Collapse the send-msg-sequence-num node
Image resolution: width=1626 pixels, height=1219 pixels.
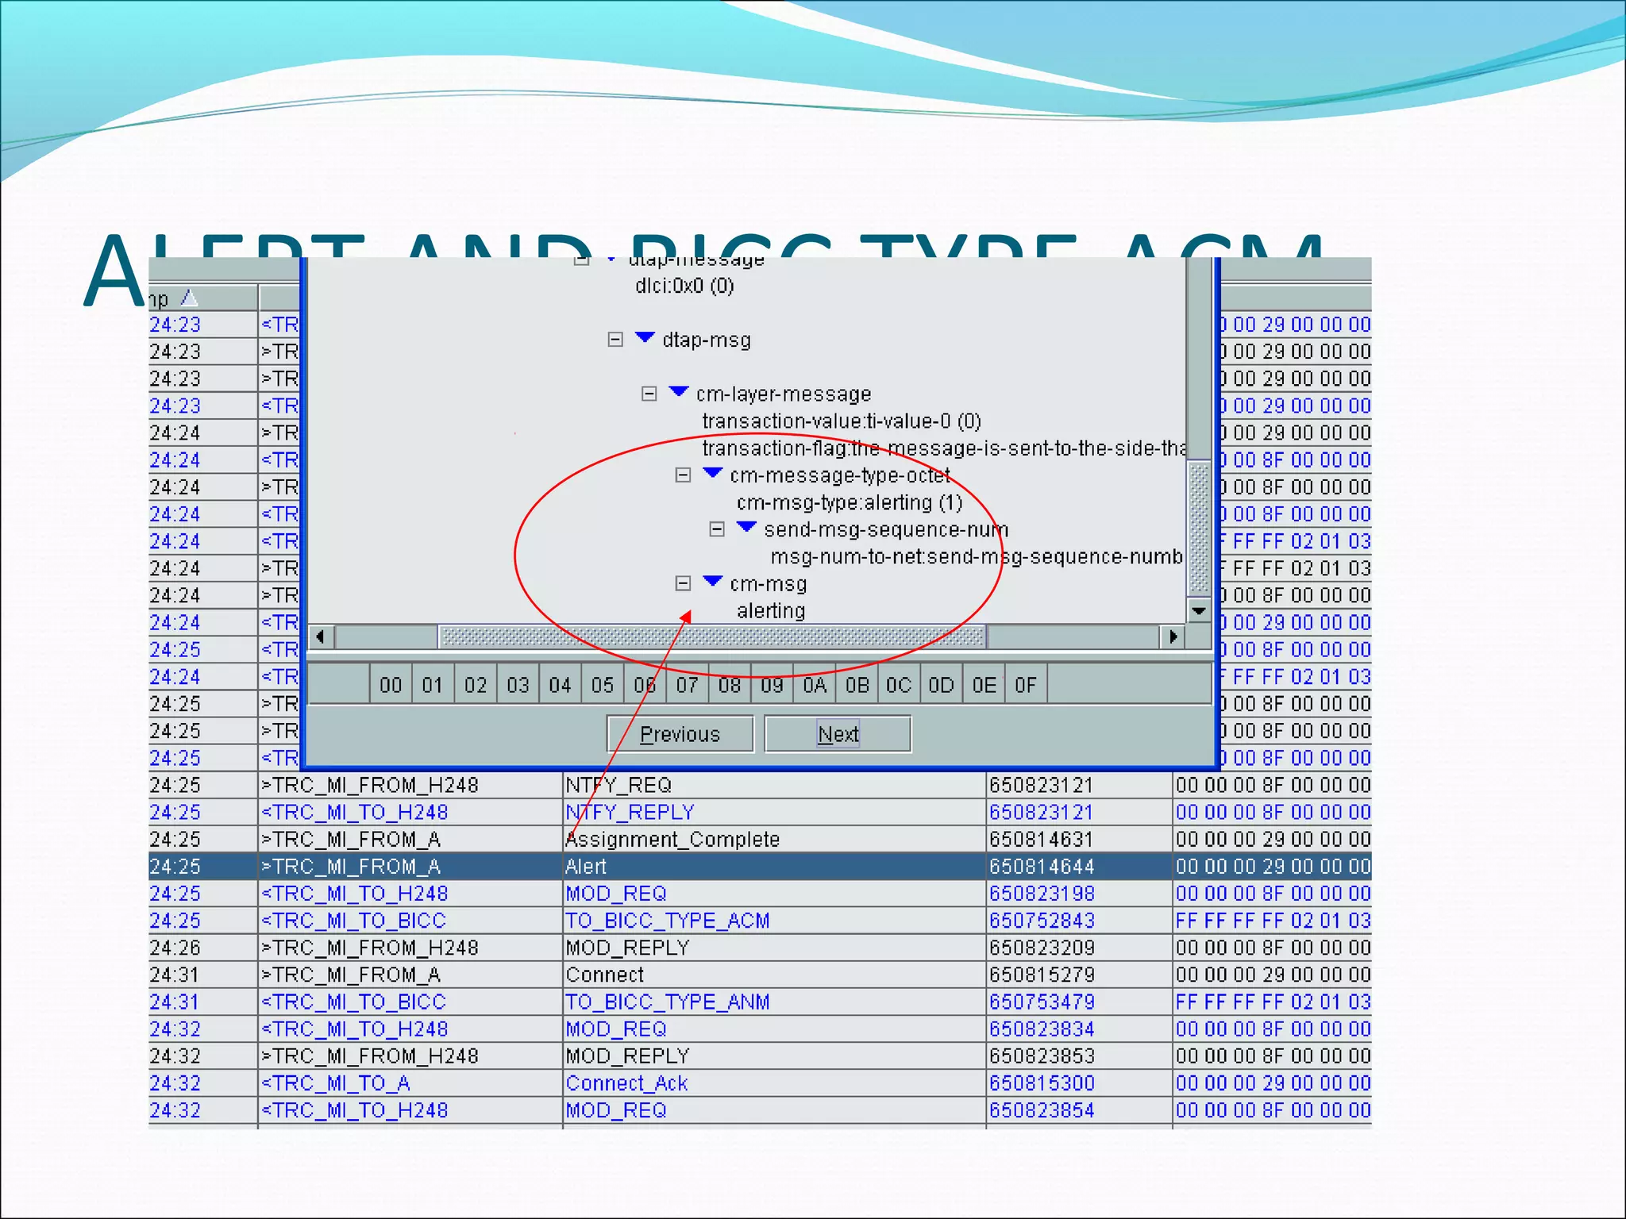click(x=717, y=529)
